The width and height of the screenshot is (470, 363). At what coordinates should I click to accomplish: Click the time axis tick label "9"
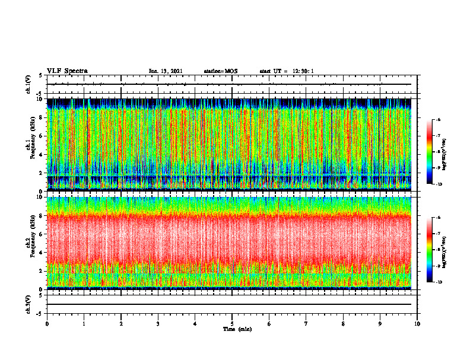pyautogui.click(x=380, y=324)
